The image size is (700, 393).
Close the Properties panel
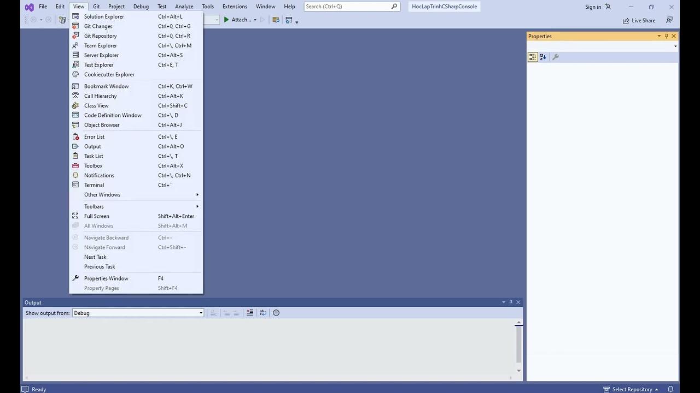674,36
